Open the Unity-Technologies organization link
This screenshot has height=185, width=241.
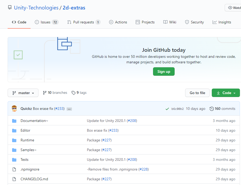pyautogui.click(x=36, y=8)
